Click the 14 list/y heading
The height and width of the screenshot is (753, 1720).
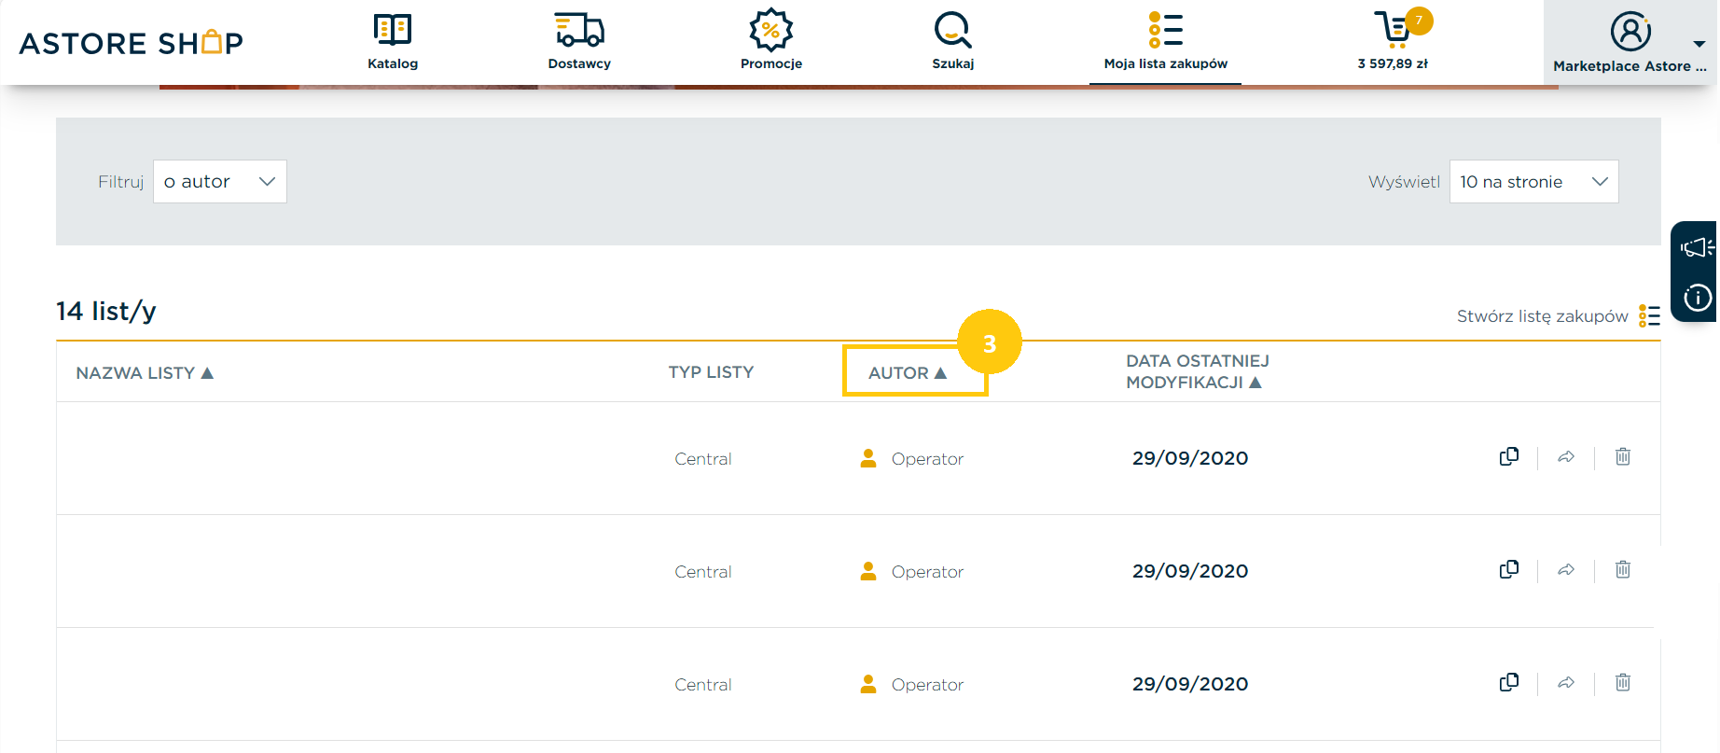pyautogui.click(x=106, y=311)
